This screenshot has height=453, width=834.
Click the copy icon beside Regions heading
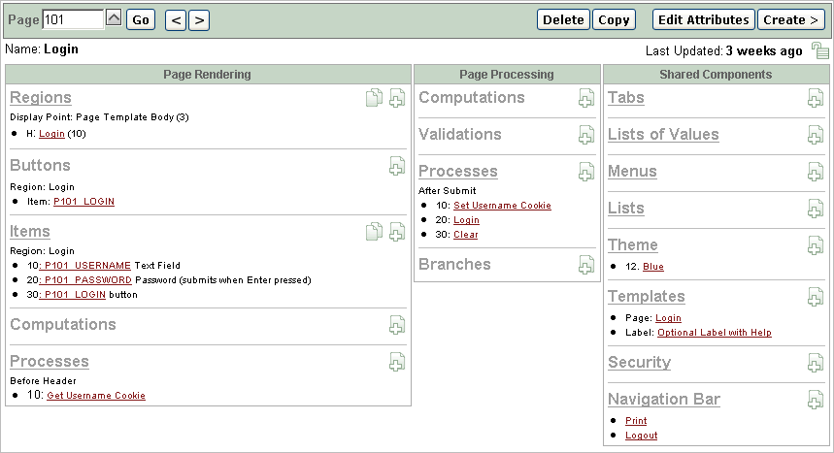click(x=374, y=98)
